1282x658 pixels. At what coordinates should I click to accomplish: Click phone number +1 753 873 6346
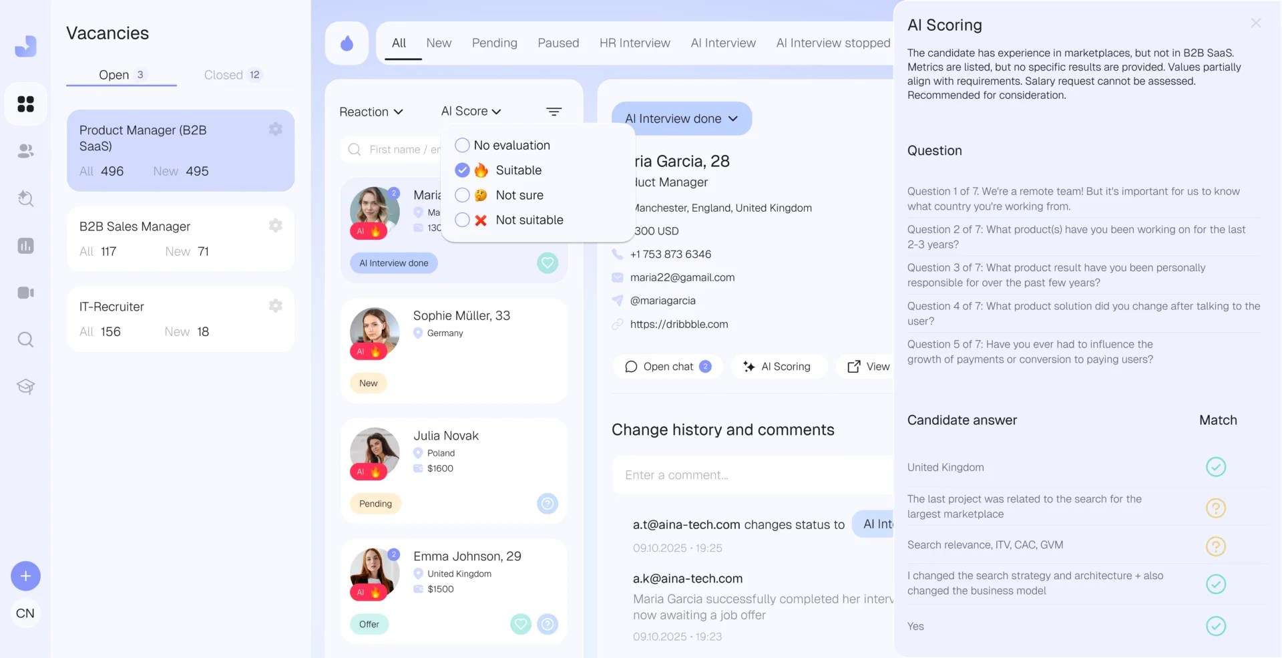tap(670, 254)
